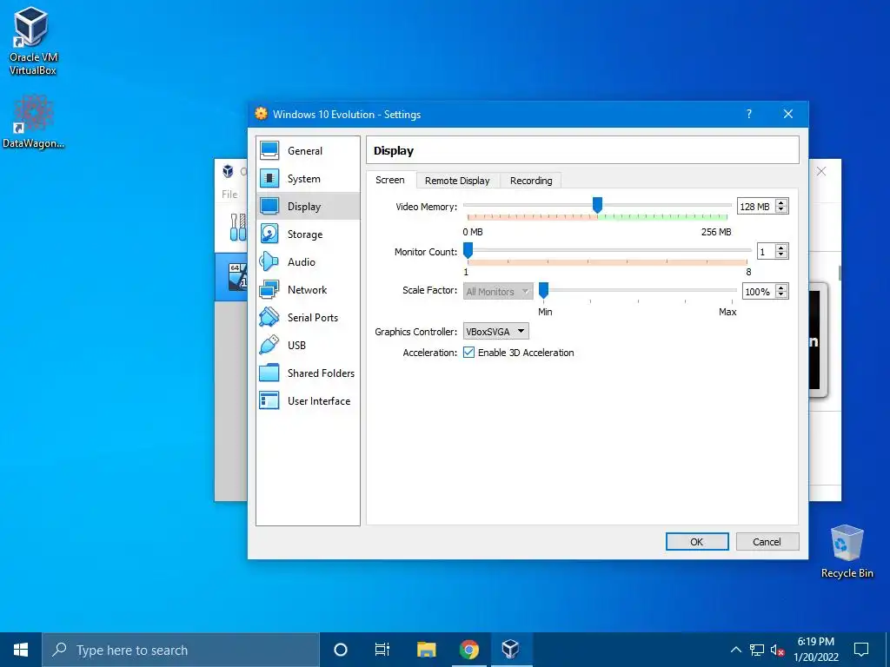Screen dimensions: 890x667
Task: Open the Windows Start menu
Action: (21, 650)
